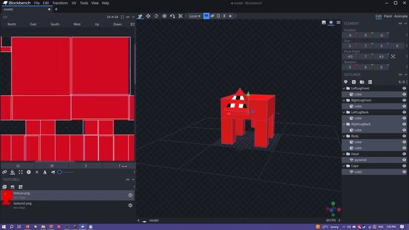Select the Move tool in the toolbar
The image size is (409, 230).
(x=140, y=16)
